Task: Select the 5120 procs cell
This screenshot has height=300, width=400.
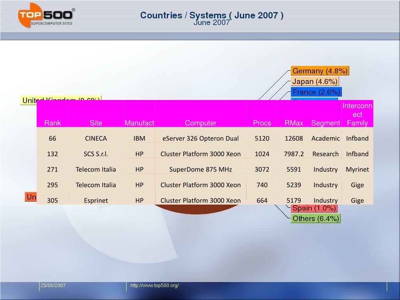Action: pos(262,138)
